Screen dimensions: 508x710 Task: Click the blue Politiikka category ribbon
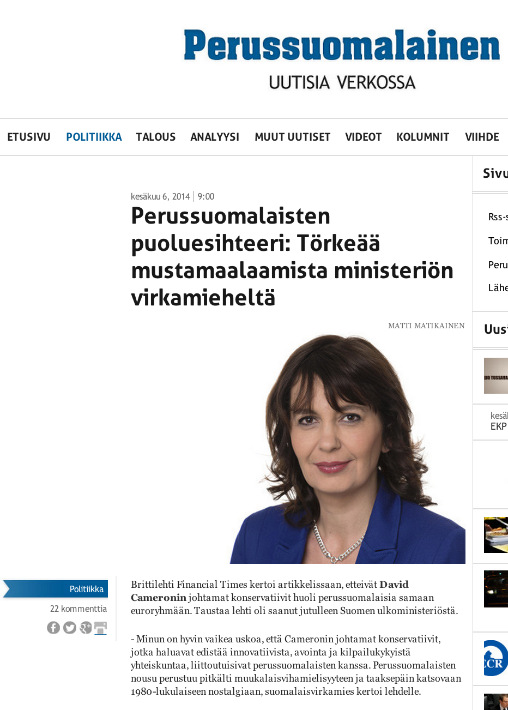55,589
